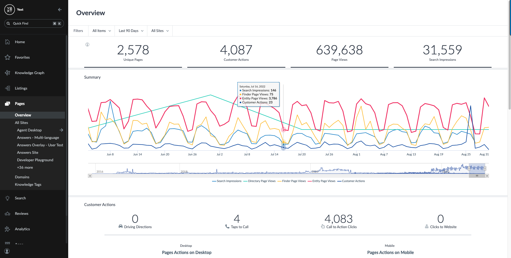Screen dimensions: 511x258
Task: Click the info icon near Unique Pages
Action: pyautogui.click(x=87, y=45)
